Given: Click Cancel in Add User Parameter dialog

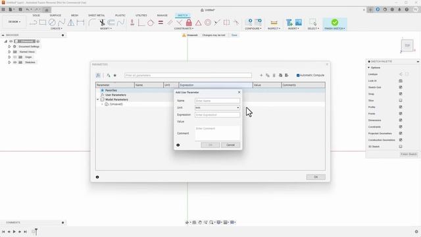Looking at the screenshot, I should (231, 145).
